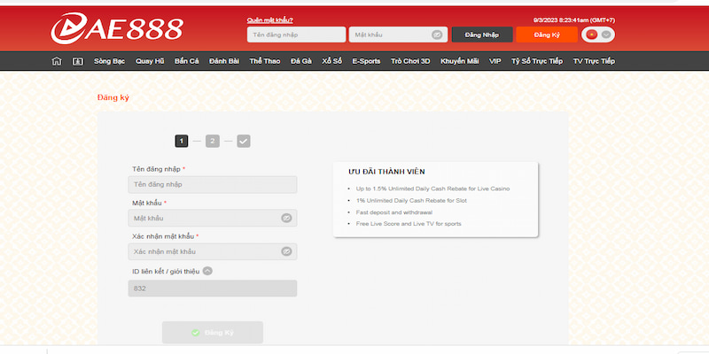Open the Xổ Số menu
This screenshot has width=709, height=354.
[x=331, y=61]
